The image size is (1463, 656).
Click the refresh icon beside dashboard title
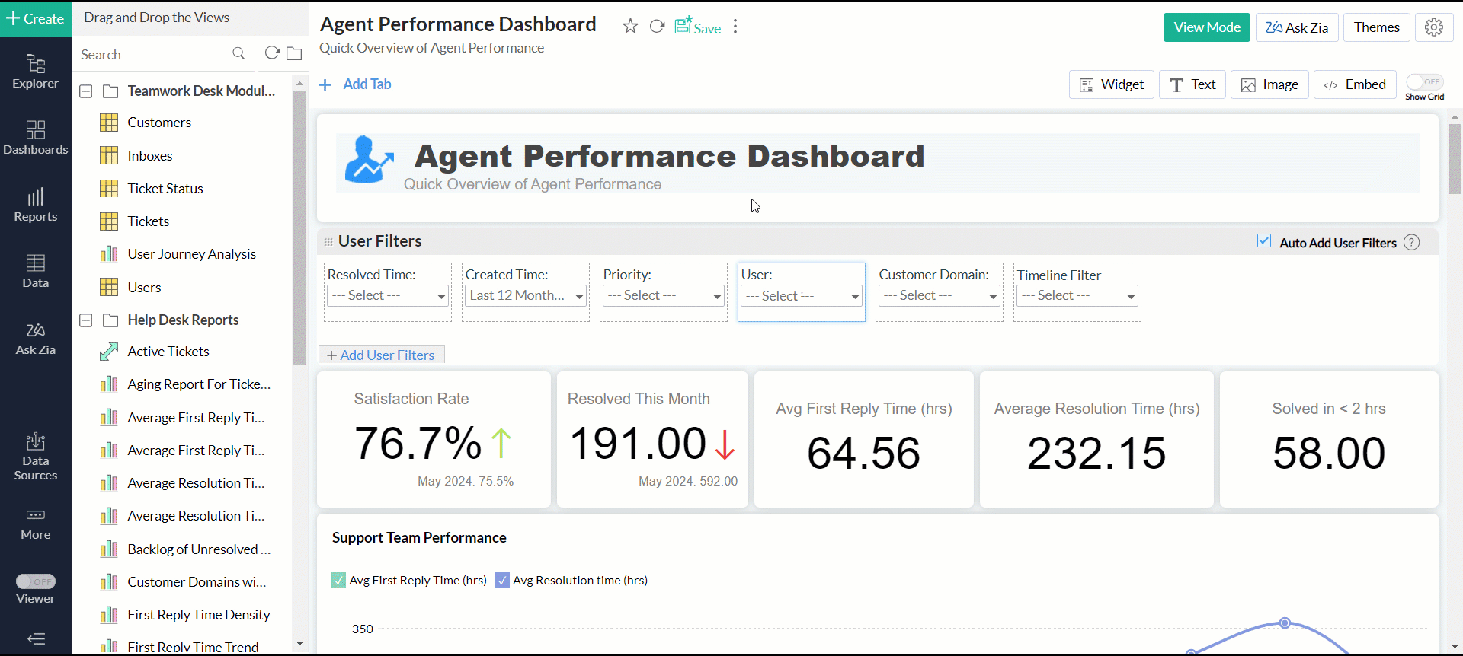[x=657, y=27]
